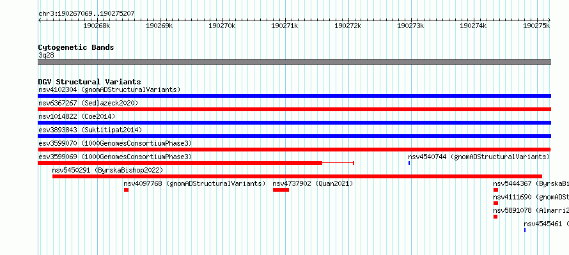Click the 190274k ruler tick
This screenshot has height=255, width=569.
pyautogui.click(x=474, y=26)
